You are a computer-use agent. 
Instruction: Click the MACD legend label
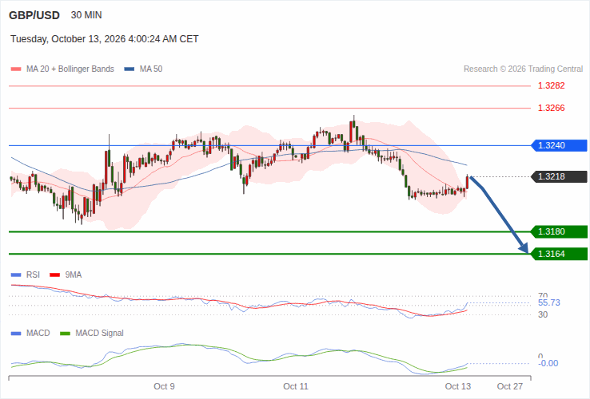click(x=38, y=334)
